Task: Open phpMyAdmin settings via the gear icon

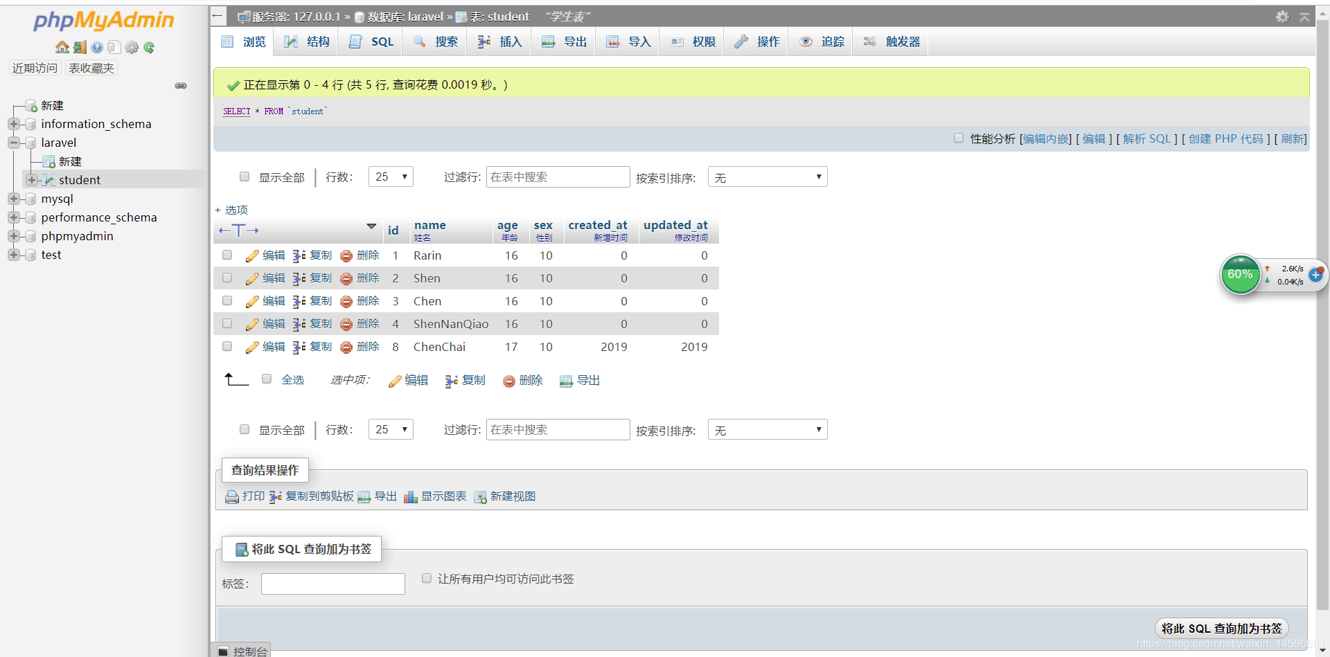Action: pos(132,47)
